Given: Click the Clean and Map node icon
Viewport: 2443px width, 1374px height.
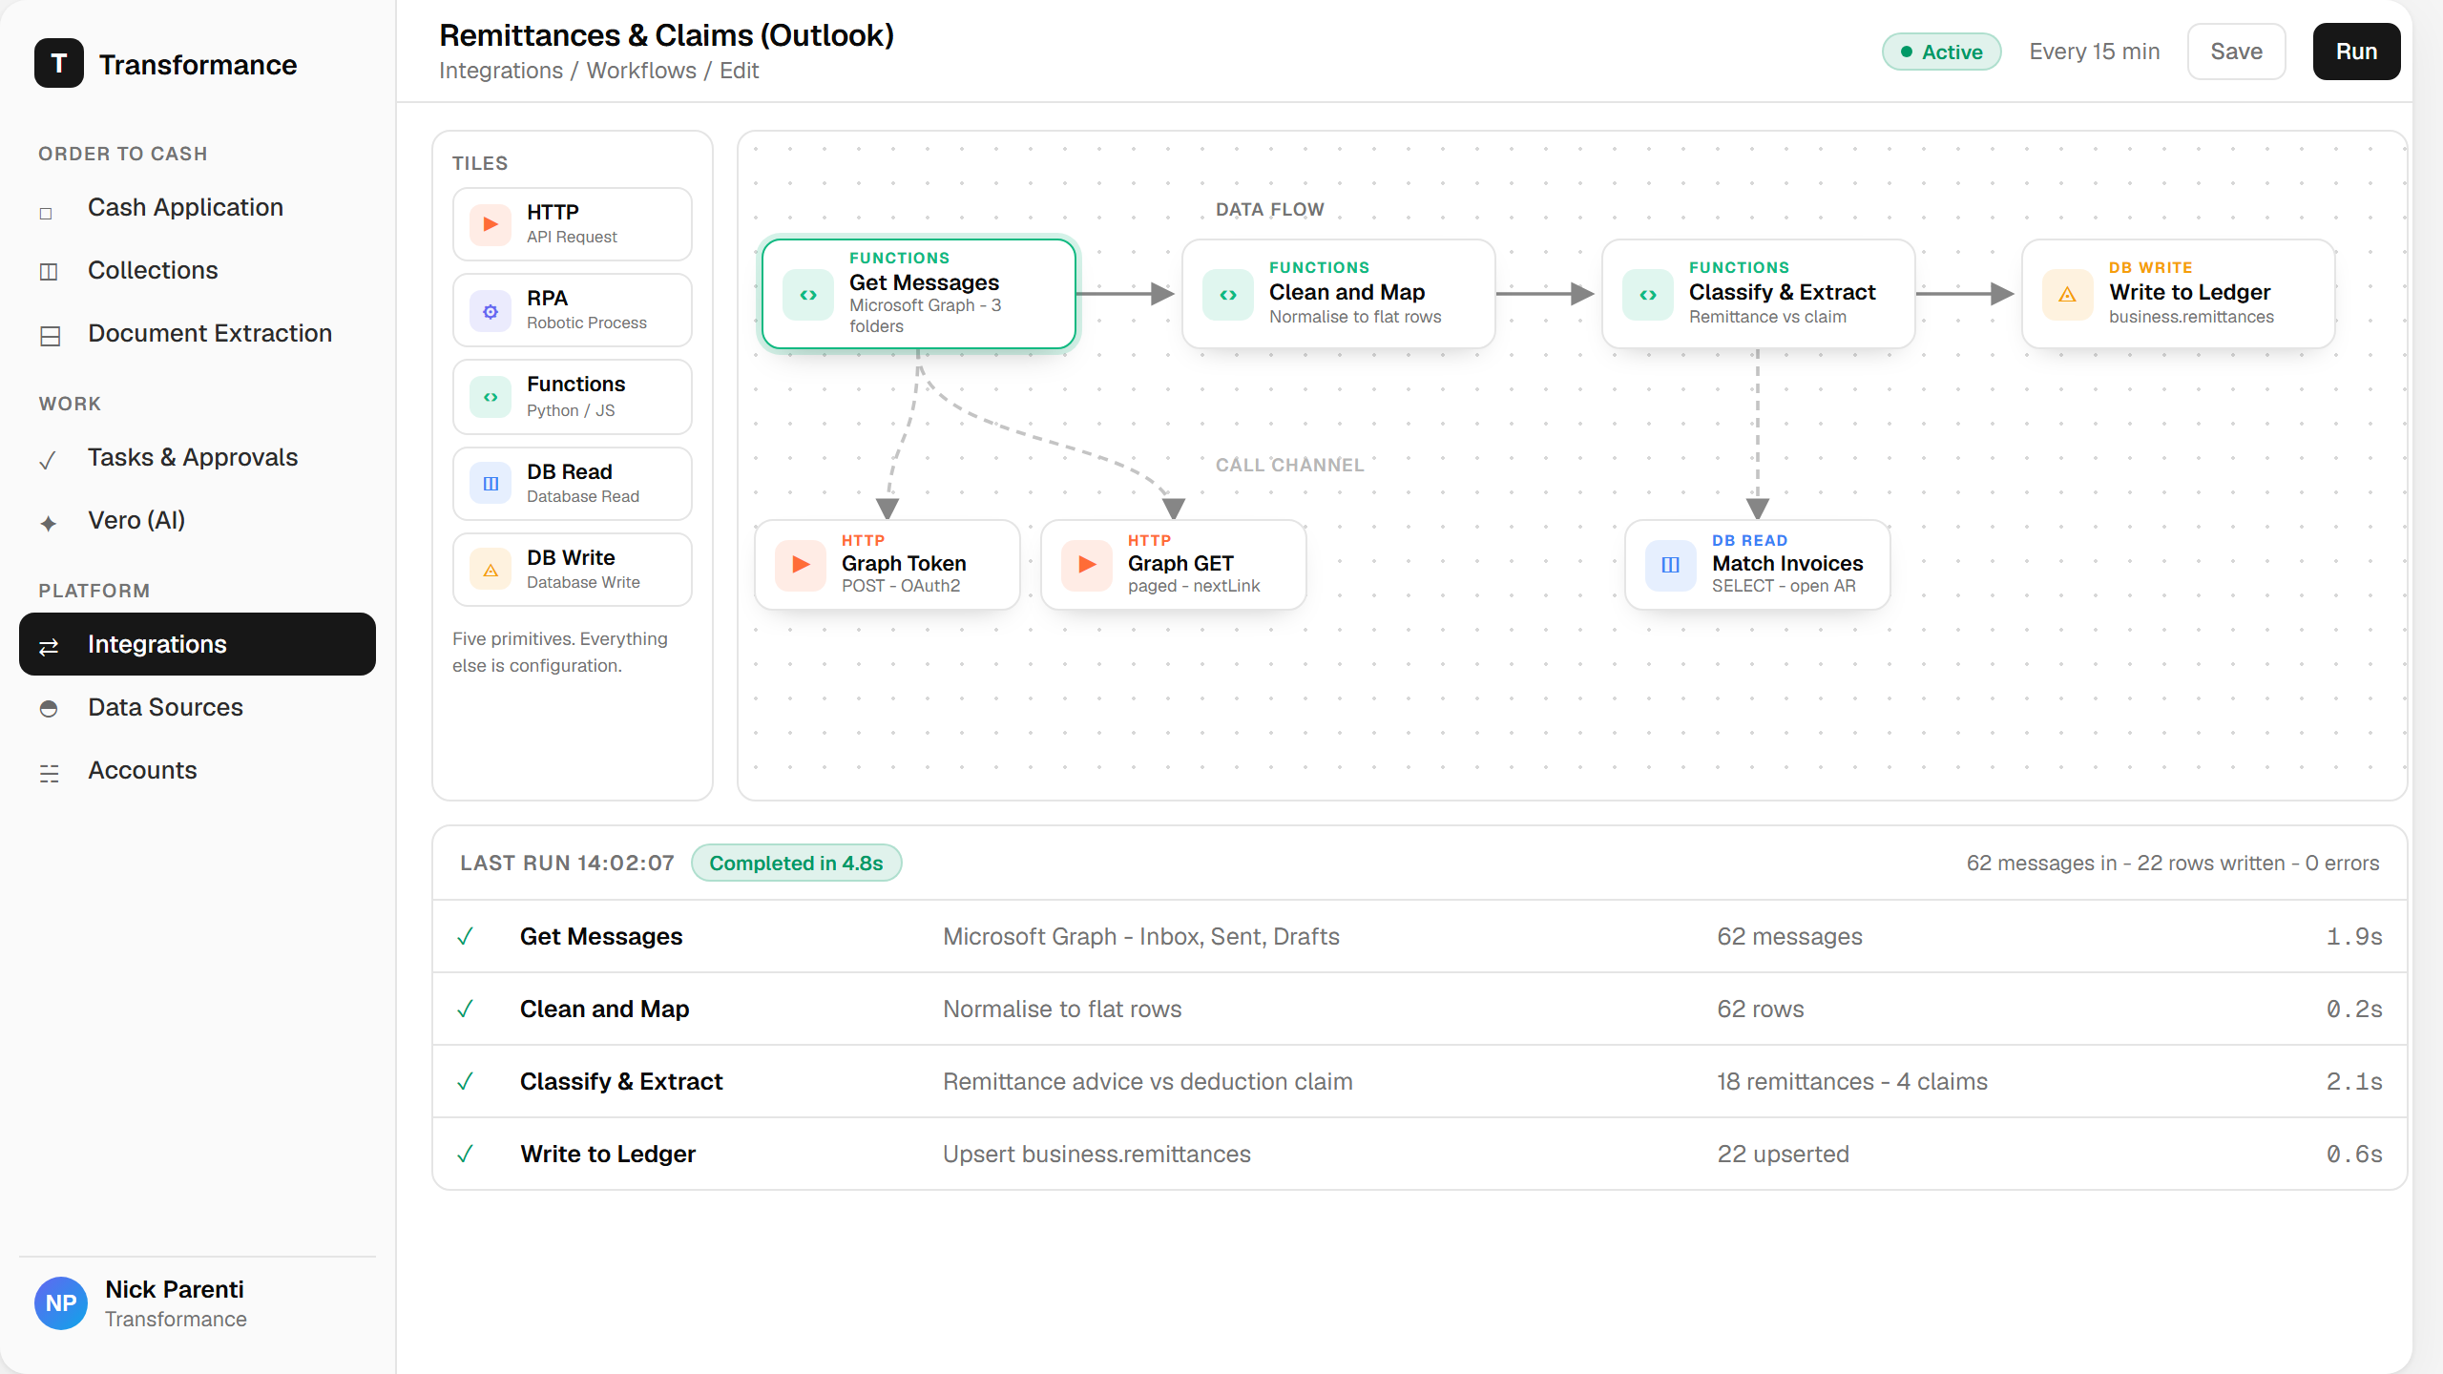Looking at the screenshot, I should coord(1228,295).
